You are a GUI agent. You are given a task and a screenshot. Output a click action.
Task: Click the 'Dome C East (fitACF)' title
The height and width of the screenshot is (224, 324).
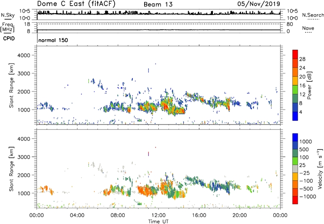tap(76, 4)
